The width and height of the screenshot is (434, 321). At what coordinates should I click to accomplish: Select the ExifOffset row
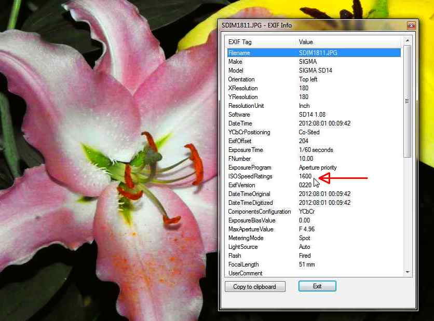click(x=314, y=141)
